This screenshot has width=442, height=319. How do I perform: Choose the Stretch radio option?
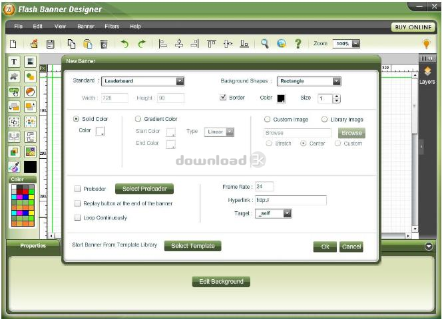coord(269,144)
